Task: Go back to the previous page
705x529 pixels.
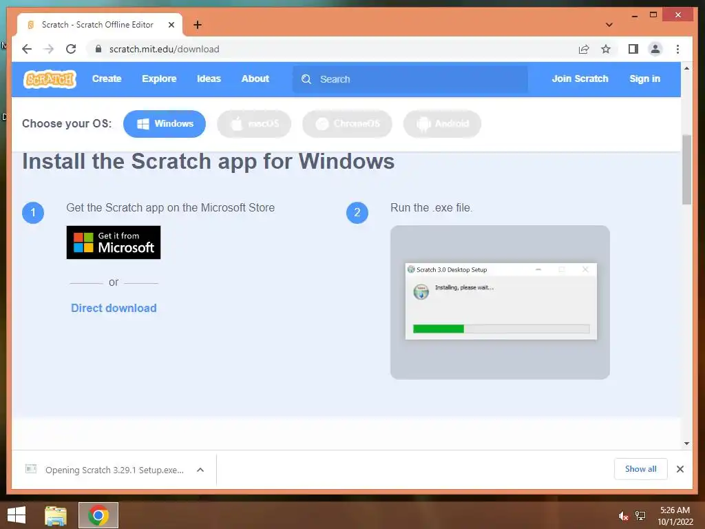Action: (x=27, y=49)
